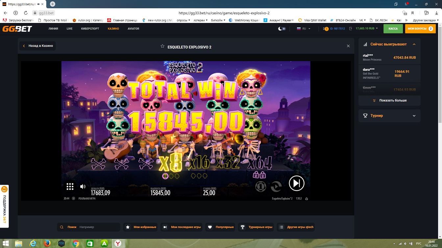This screenshot has height=248, width=442.
Task: Close the Esqueleto Explosivo 2 game window
Action: (348, 46)
